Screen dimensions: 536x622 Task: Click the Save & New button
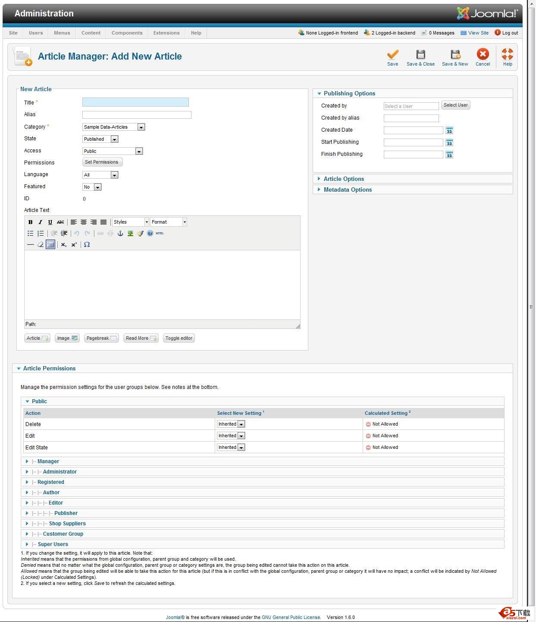tap(455, 57)
